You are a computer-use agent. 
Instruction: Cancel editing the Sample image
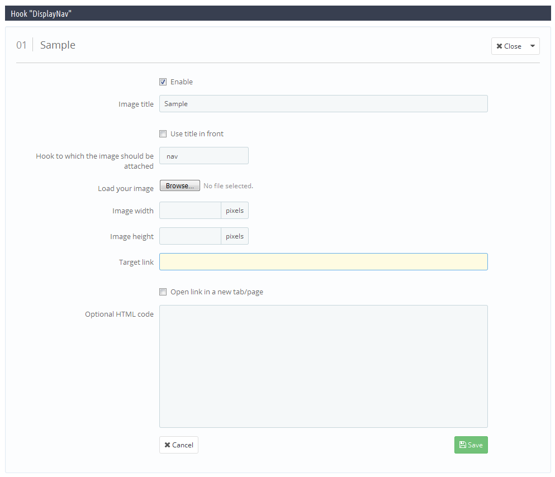tap(179, 445)
